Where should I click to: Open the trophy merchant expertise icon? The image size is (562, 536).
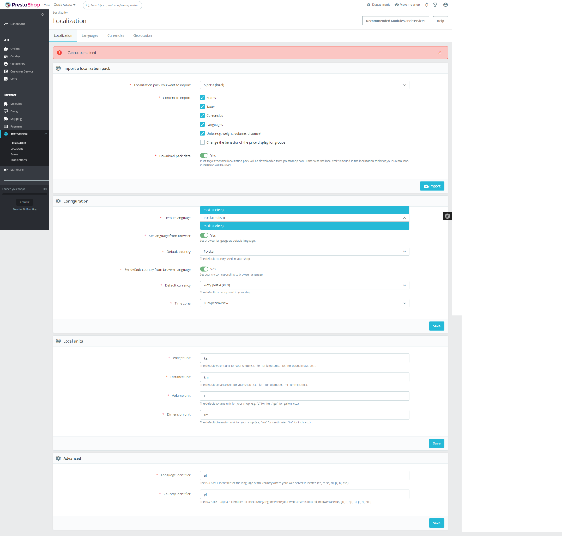coord(435,5)
